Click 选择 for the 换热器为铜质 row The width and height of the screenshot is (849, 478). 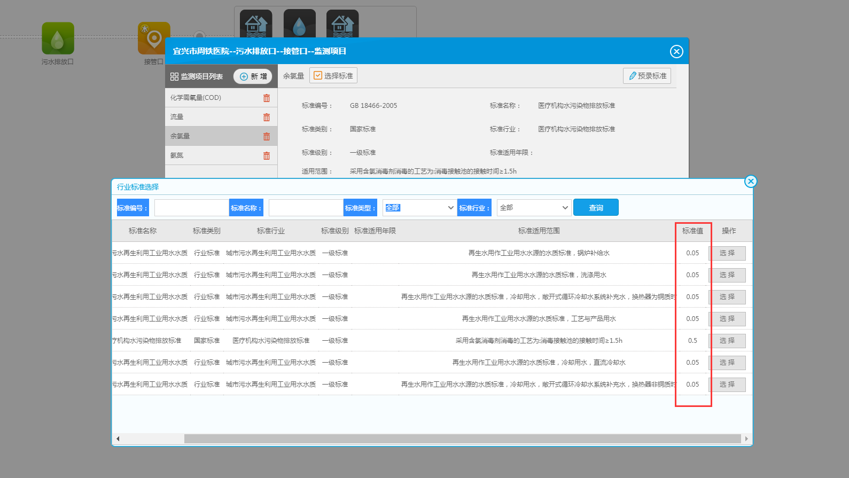tap(727, 297)
